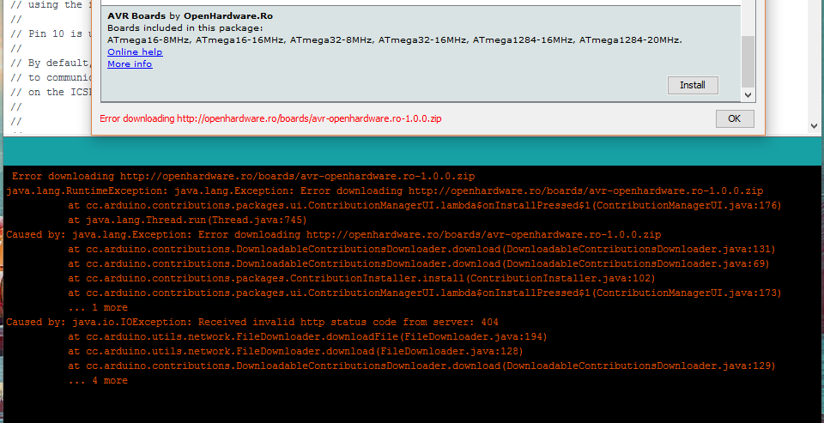Viewport: 824px width, 423px height.
Task: Click the java.lang.RuntimeException console line
Action: (385, 190)
